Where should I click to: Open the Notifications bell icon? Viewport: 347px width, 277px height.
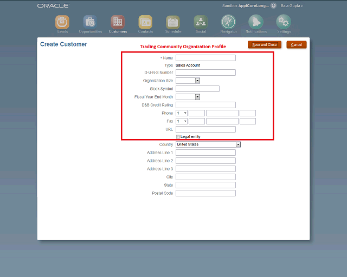point(256,22)
